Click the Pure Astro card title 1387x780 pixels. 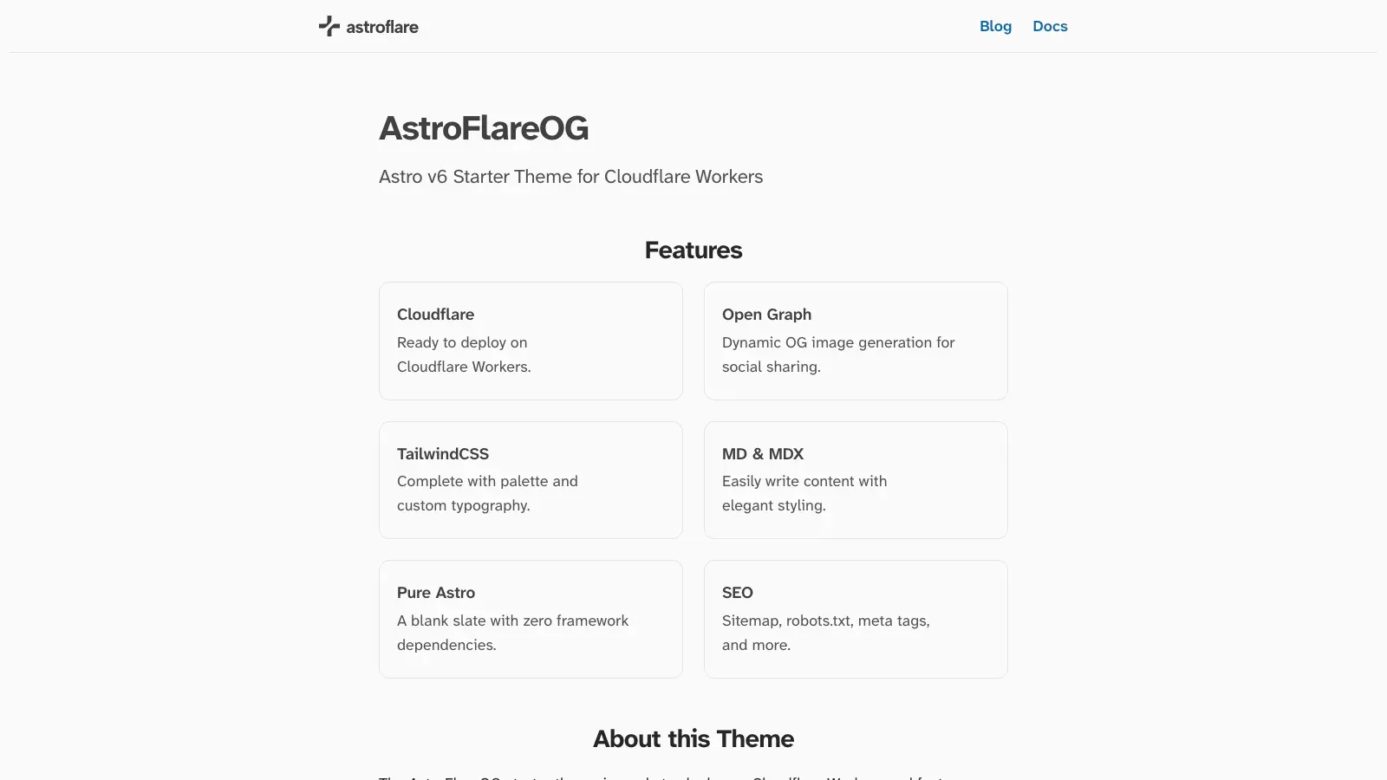click(436, 593)
